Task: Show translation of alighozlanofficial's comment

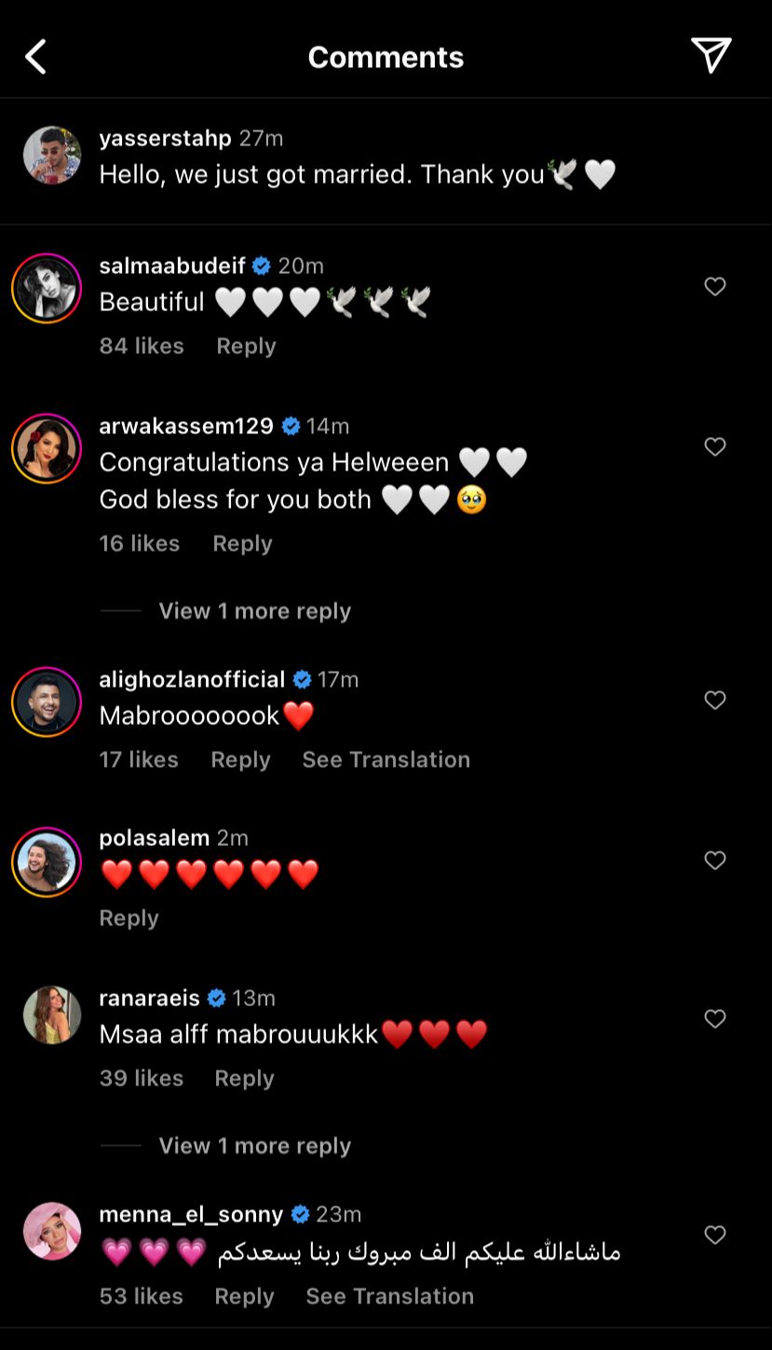Action: point(386,759)
